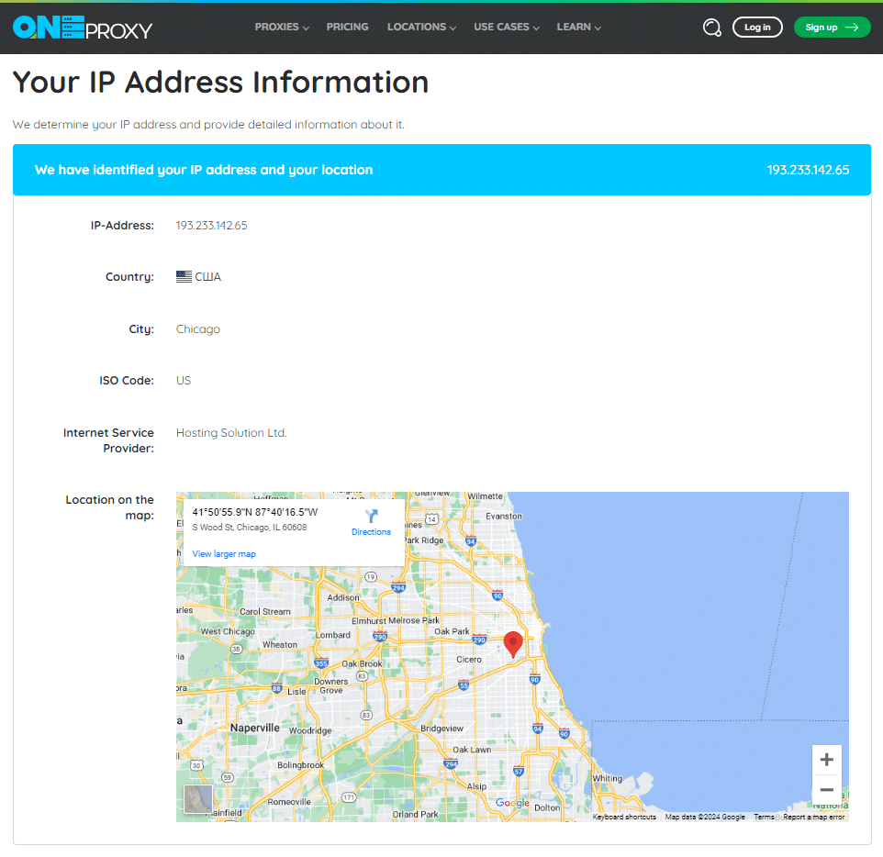
Task: Open the Use Cases dropdown
Action: [x=506, y=27]
